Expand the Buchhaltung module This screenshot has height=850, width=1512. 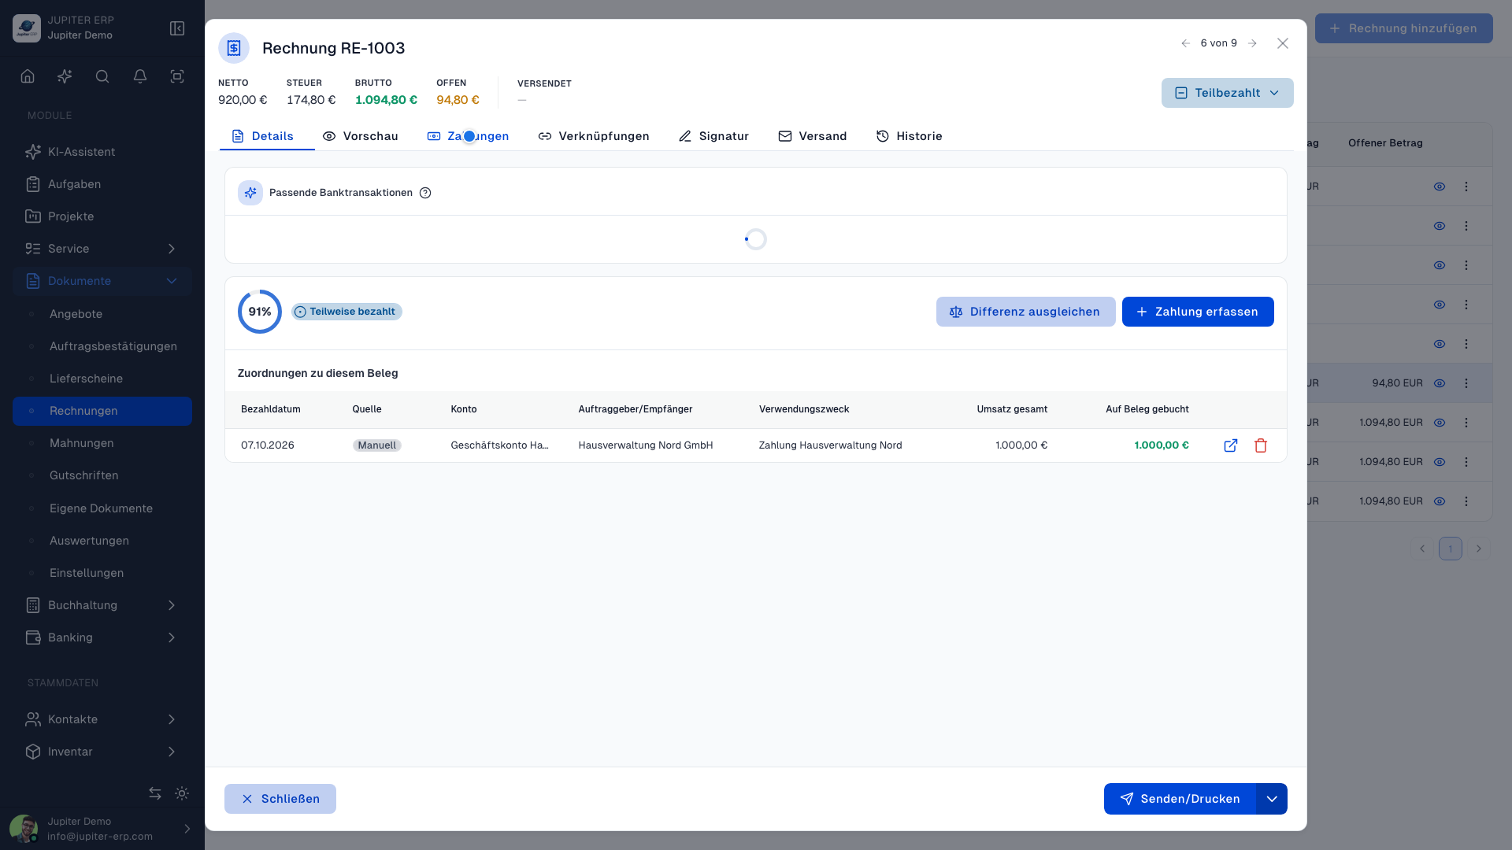point(102,605)
